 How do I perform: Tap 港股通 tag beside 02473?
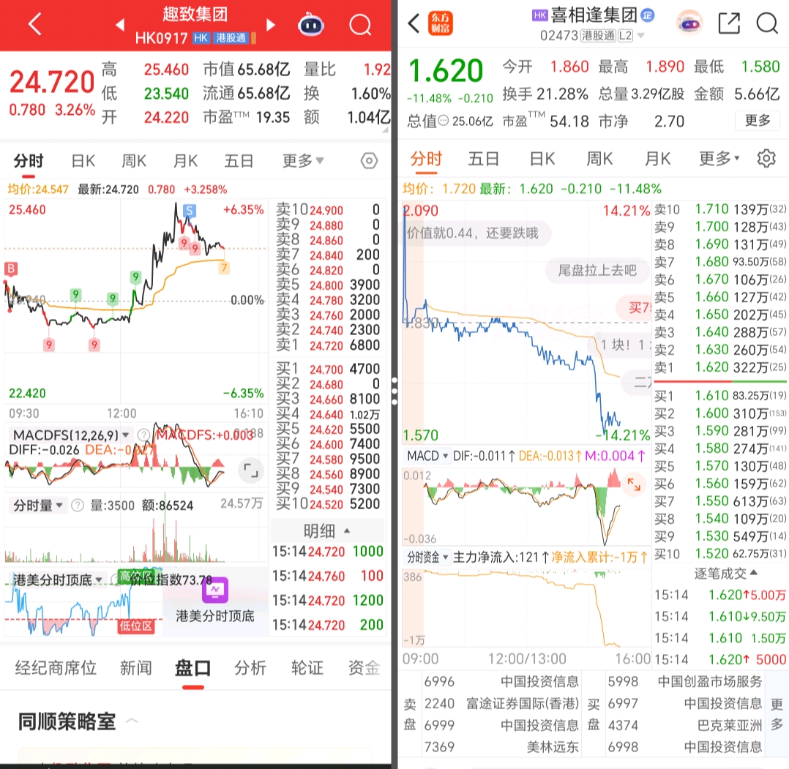tap(598, 36)
